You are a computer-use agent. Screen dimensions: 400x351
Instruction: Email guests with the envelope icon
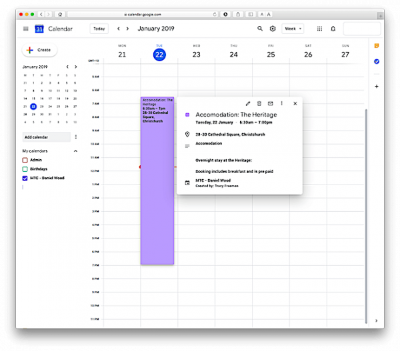271,103
